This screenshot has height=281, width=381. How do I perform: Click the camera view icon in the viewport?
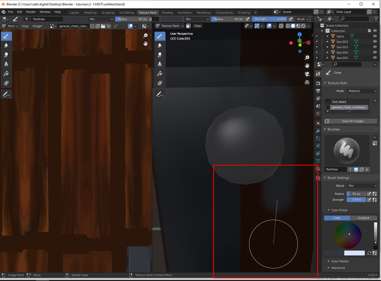click(307, 74)
